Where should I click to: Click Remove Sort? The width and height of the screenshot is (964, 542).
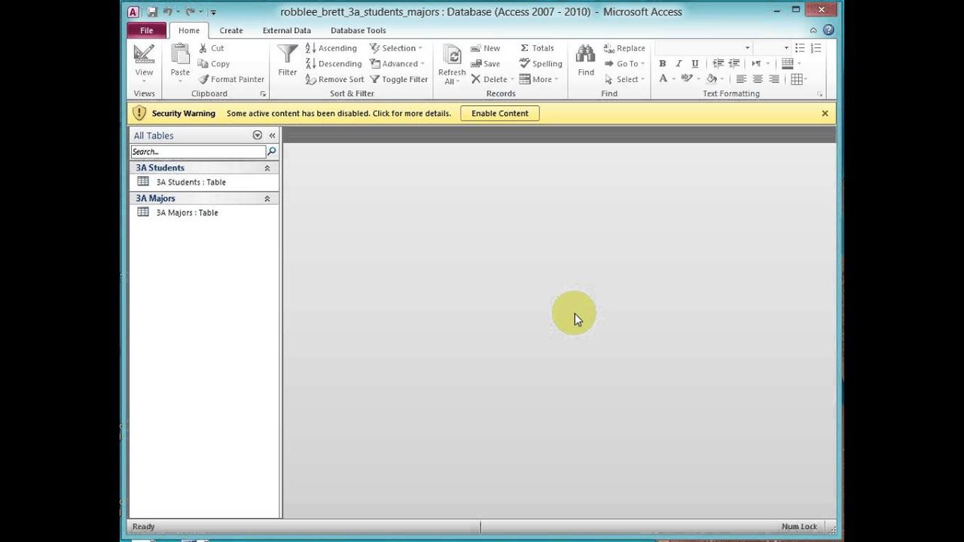click(334, 79)
